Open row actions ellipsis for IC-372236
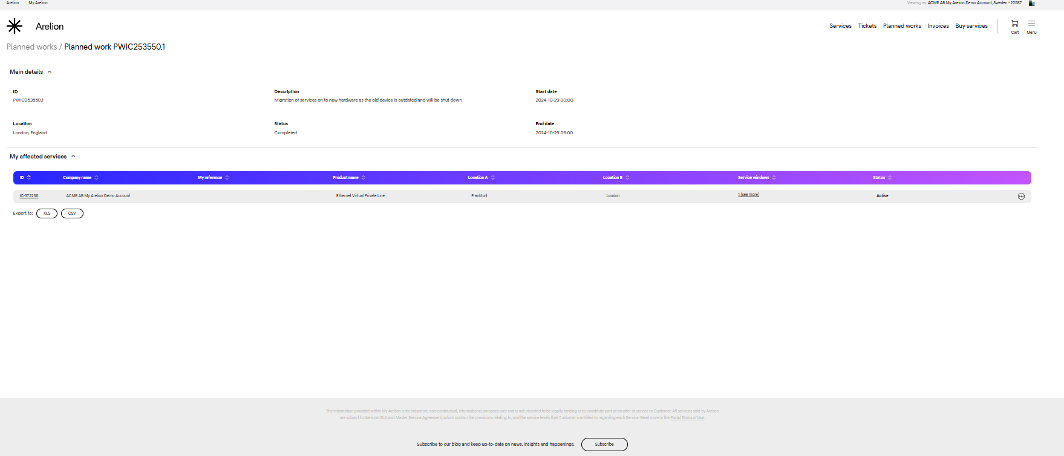 [x=1021, y=197]
